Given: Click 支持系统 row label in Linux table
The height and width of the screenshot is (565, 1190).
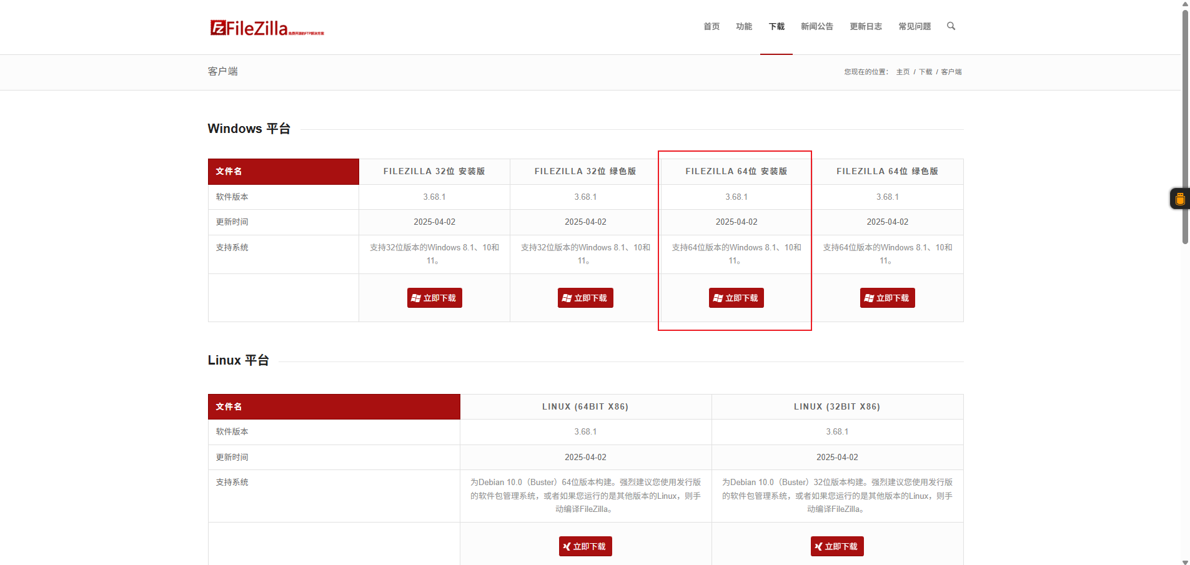Looking at the screenshot, I should coord(232,482).
